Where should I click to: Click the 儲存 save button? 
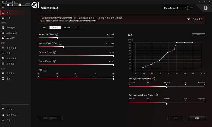click(176, 118)
